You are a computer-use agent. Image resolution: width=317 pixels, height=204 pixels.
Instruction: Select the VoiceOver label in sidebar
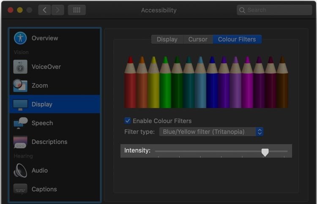[x=46, y=67]
